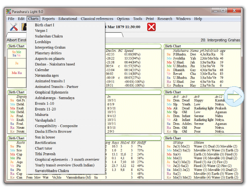
Task: Click the Ma Ra cell in chart grid
Action: 17,73
